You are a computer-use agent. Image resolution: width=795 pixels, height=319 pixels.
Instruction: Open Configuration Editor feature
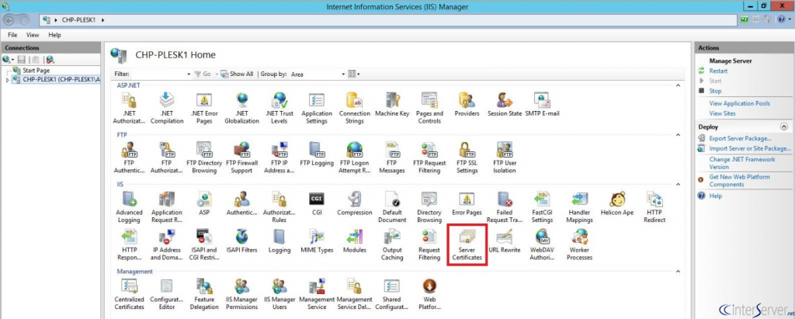[167, 295]
